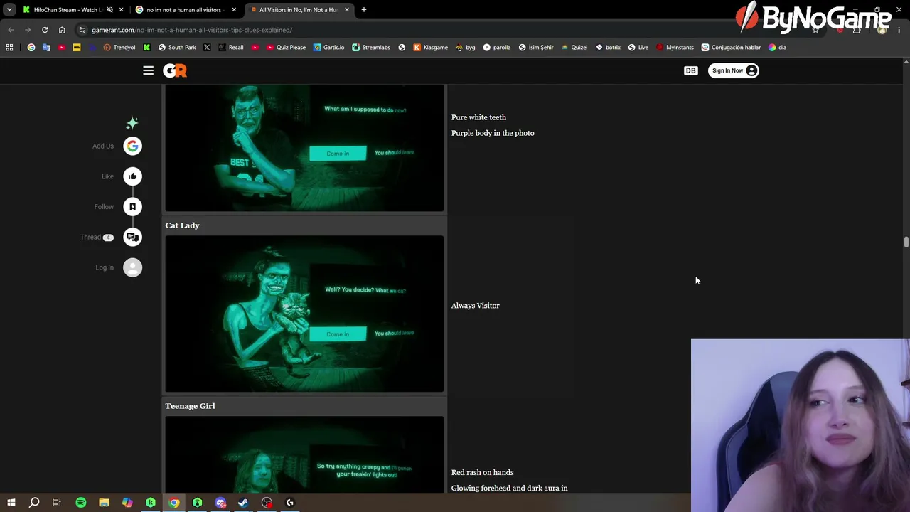910x512 pixels.
Task: Open the Gartic.io bookmark
Action: [328, 48]
